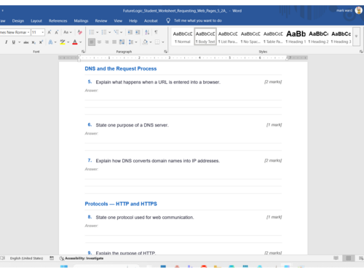Check accessibility: Investigate status
Image resolution: width=364 pixels, height=273 pixels.
82,258
